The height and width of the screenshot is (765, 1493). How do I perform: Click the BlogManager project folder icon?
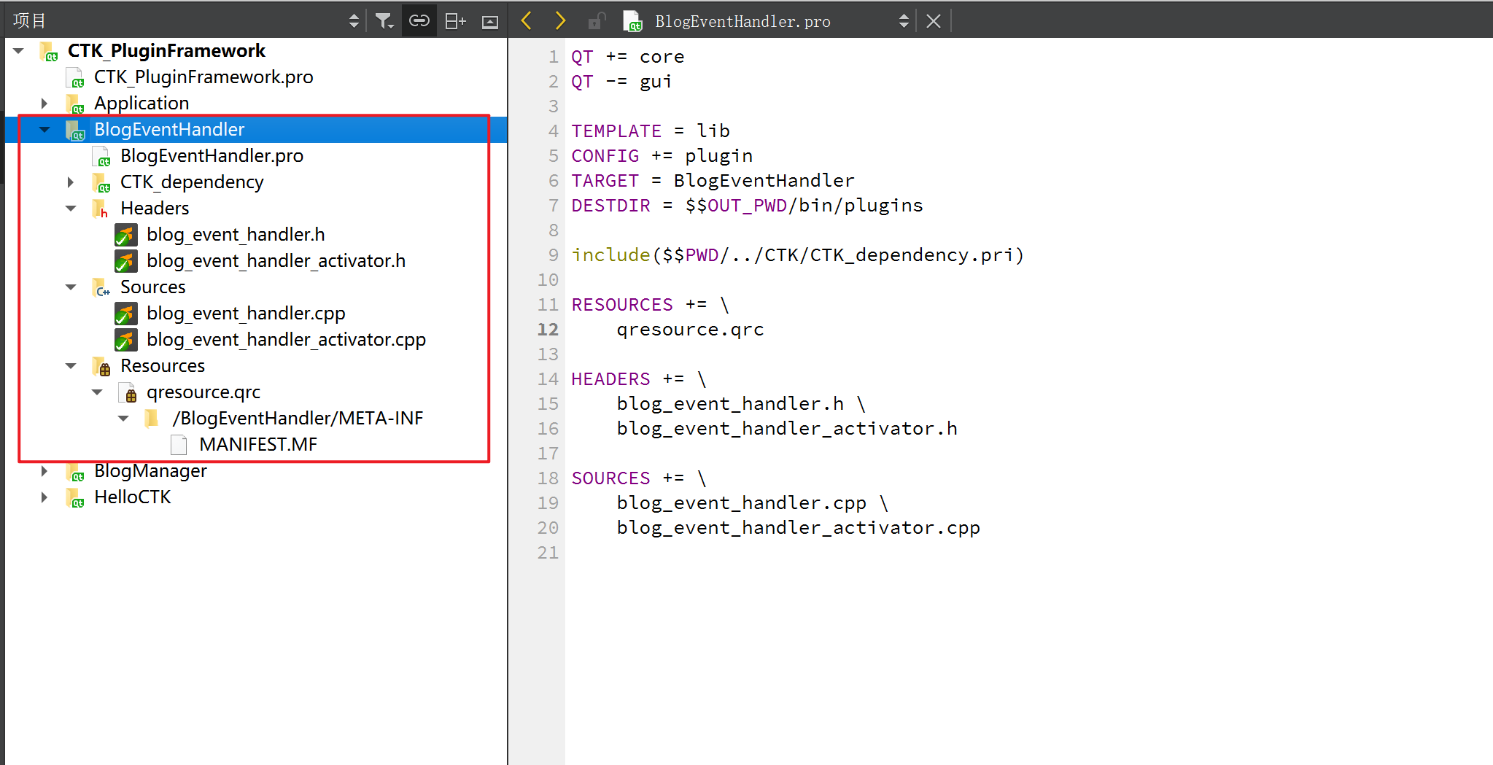(75, 471)
